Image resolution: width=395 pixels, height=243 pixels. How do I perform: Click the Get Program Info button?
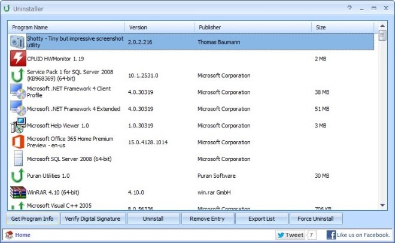32,218
